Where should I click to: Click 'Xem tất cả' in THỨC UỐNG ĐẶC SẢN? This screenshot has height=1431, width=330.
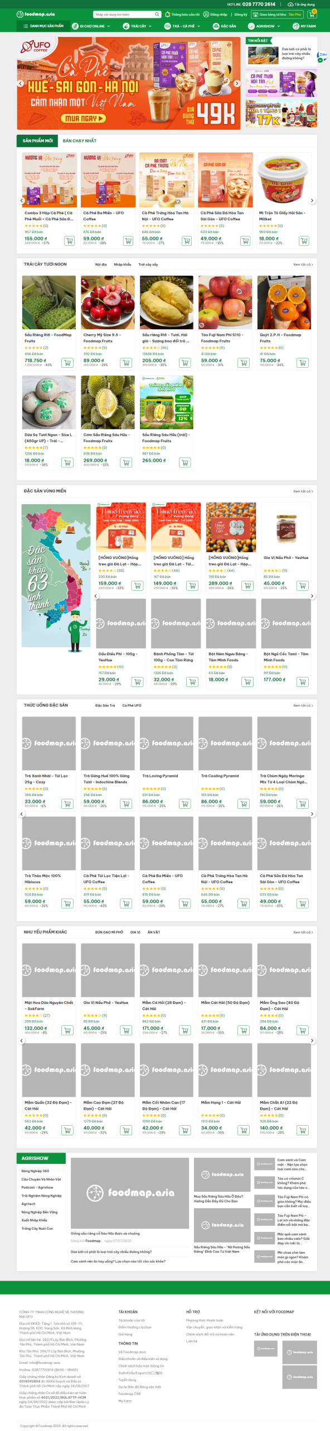303,705
